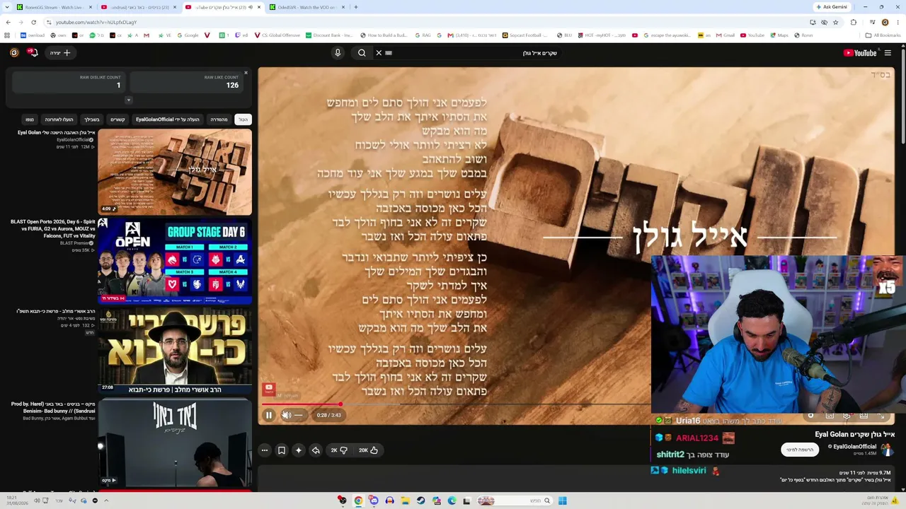This screenshot has height=509, width=906.
Task: Open the Chrome three-dot menu
Action: [x=898, y=22]
